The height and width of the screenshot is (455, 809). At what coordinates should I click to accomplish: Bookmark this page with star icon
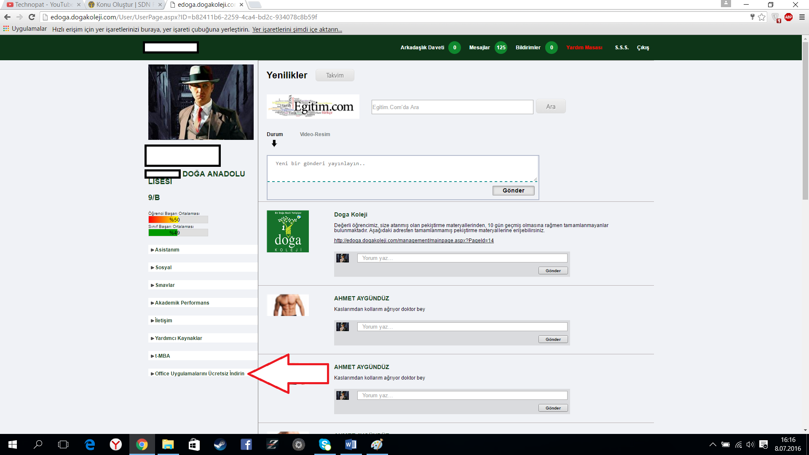[x=761, y=17]
